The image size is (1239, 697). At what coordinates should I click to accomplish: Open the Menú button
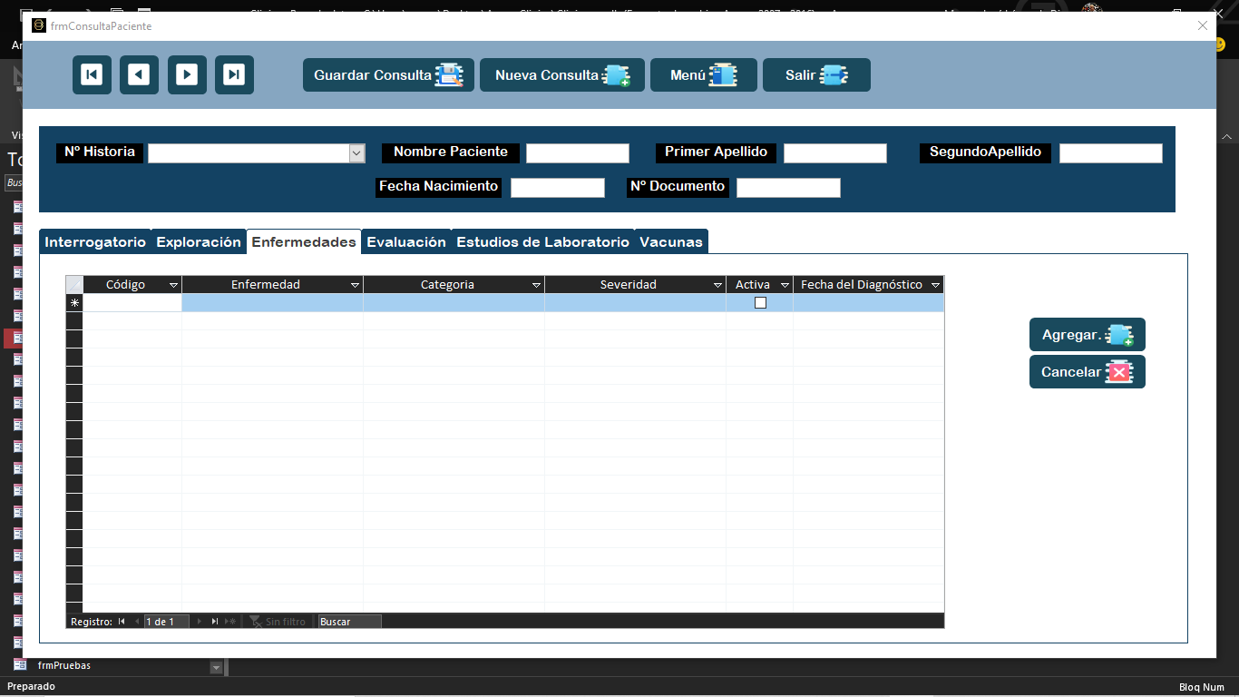(704, 75)
